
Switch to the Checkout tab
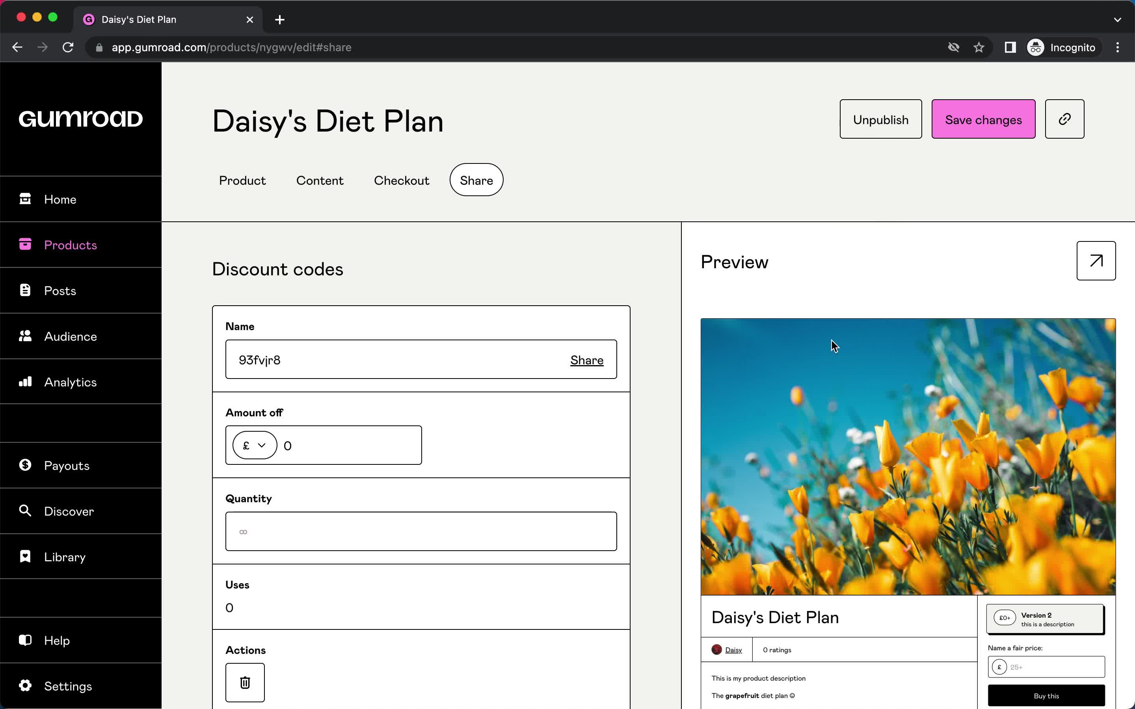coord(402,180)
